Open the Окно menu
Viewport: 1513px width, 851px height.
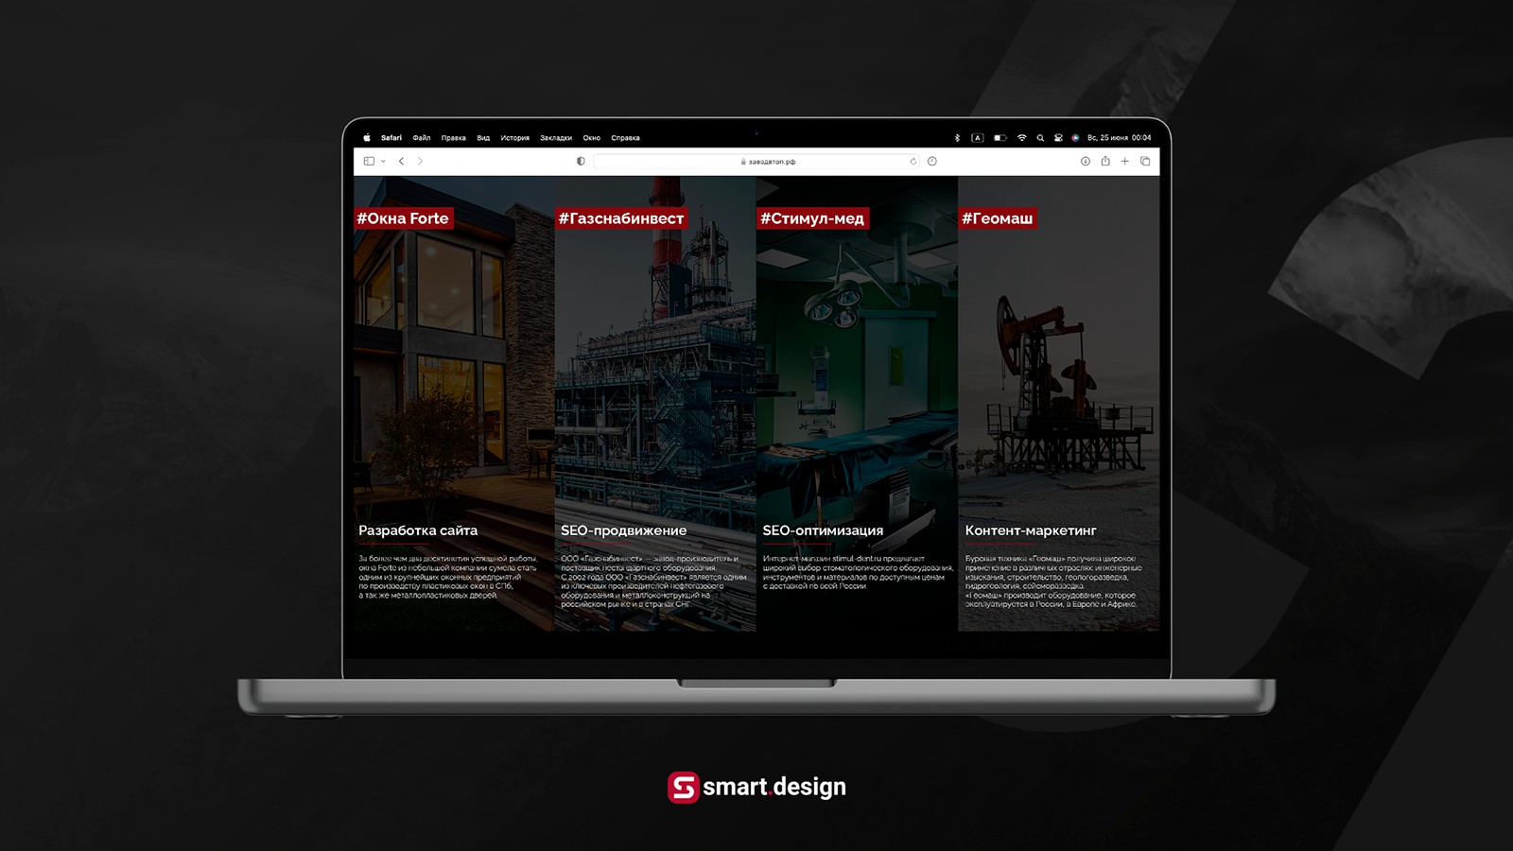click(592, 138)
